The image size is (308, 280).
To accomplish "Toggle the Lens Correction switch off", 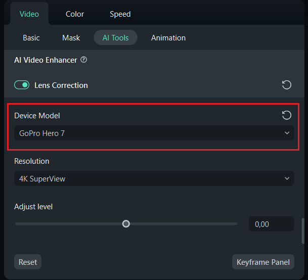I will click(22, 85).
